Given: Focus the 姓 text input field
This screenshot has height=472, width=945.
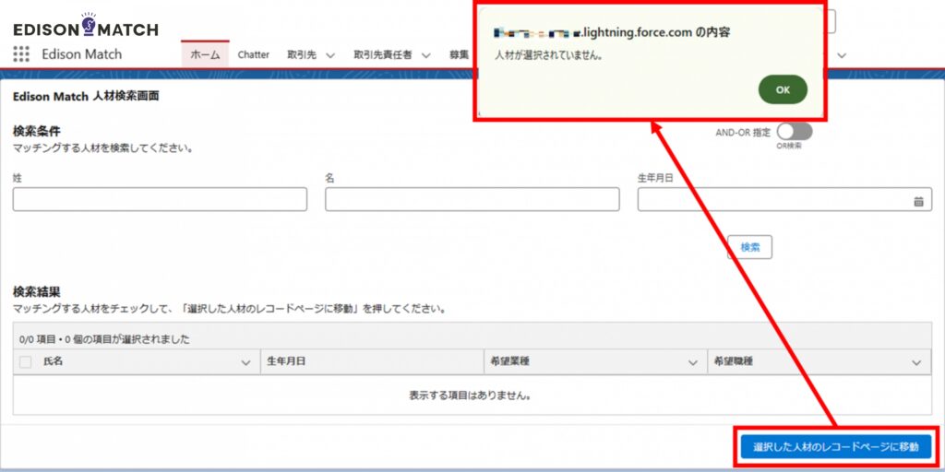Looking at the screenshot, I should 160,200.
